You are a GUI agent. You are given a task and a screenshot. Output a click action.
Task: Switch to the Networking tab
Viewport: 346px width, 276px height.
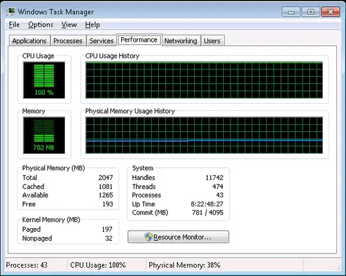(x=181, y=41)
